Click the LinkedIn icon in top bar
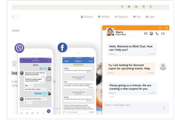175x121 pixels. click(136, 7)
